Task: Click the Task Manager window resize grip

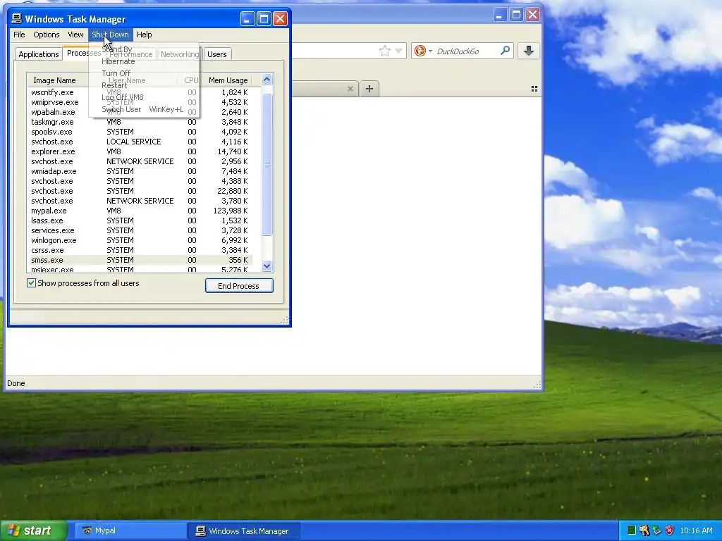Action: tap(285, 320)
